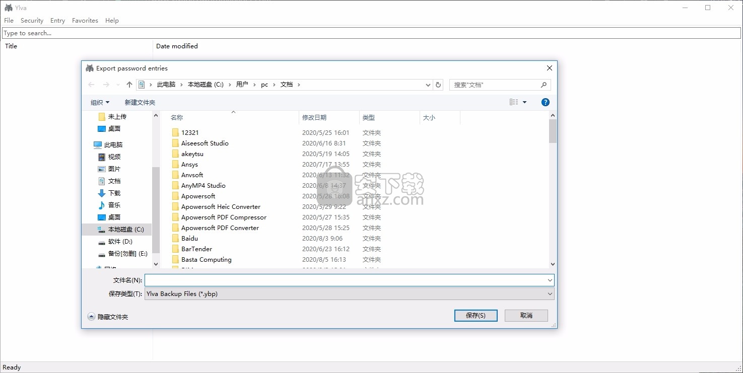Screen dimensions: 743x373
Task: Expand the 组织 organize menu
Action: coord(100,102)
